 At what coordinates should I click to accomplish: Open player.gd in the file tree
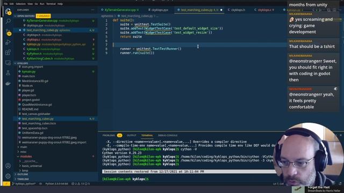[x=28, y=91]
